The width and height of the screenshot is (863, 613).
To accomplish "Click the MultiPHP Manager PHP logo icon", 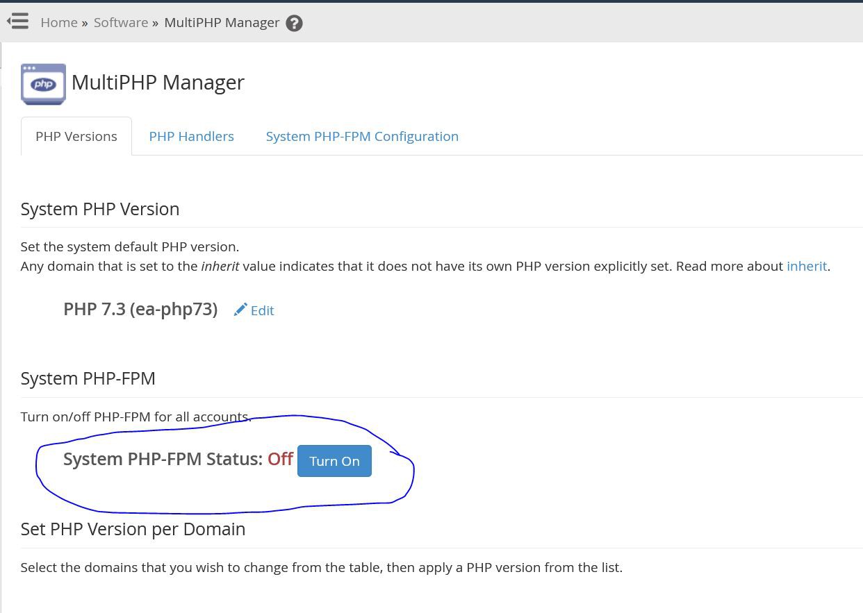I will [x=43, y=84].
